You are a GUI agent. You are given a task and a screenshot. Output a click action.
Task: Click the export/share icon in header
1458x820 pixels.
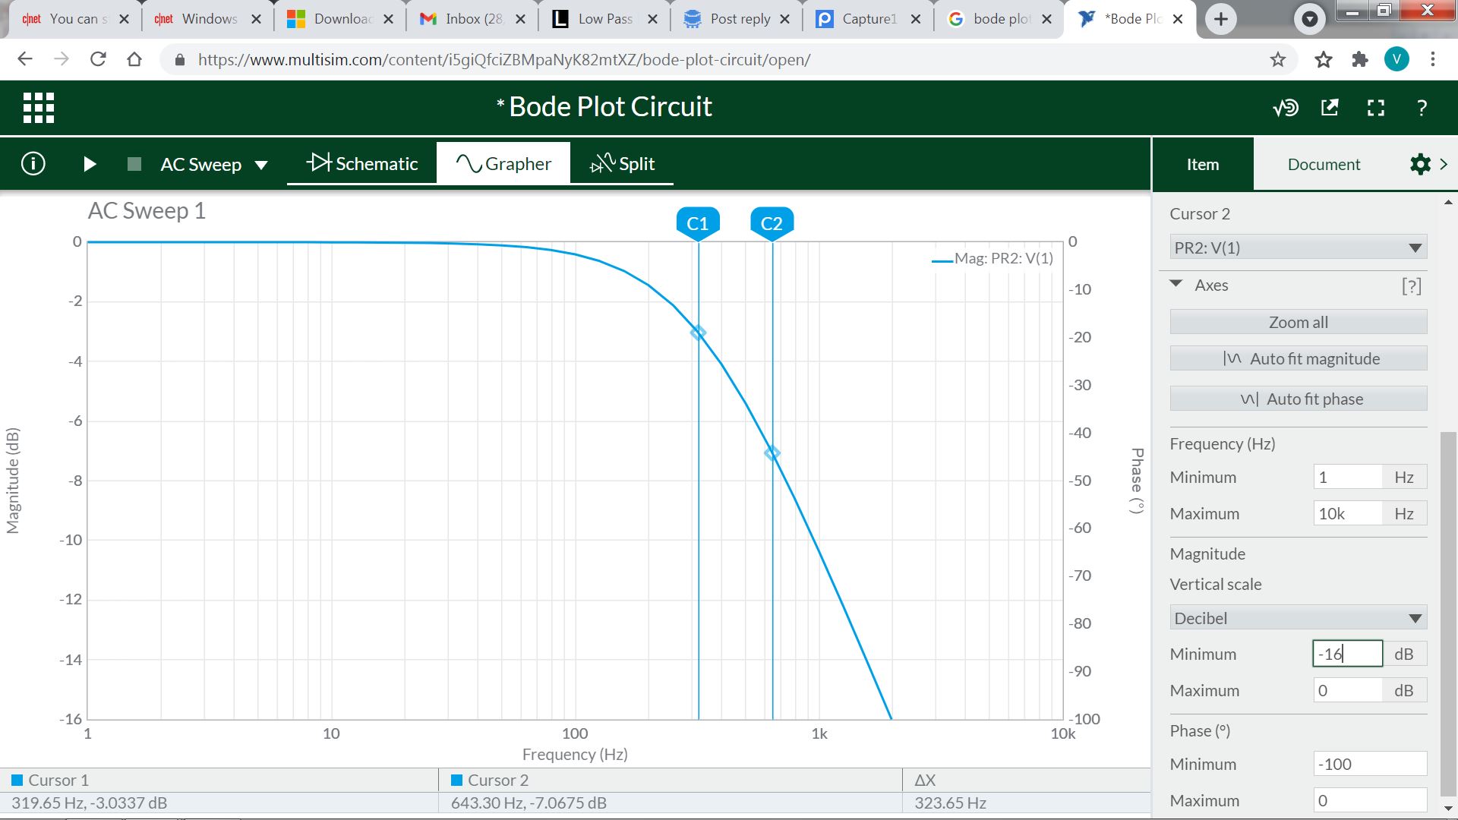pos(1330,108)
